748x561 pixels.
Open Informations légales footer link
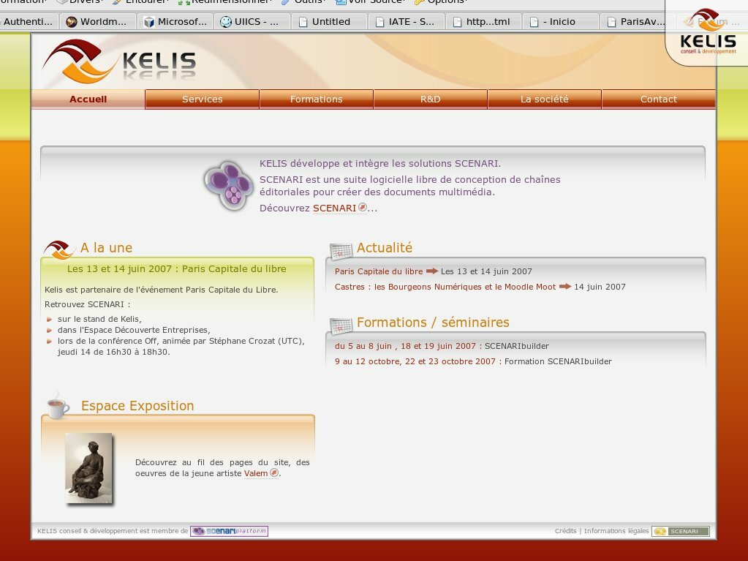click(x=616, y=531)
